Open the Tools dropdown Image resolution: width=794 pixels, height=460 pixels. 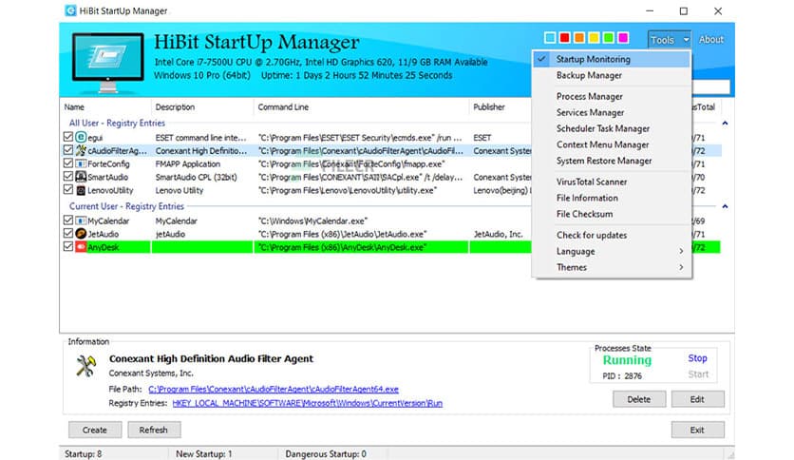click(670, 40)
